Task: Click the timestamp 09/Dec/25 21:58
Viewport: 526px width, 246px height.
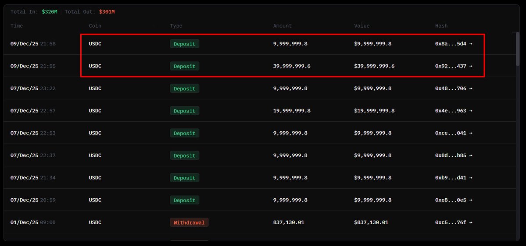Action: (33, 43)
